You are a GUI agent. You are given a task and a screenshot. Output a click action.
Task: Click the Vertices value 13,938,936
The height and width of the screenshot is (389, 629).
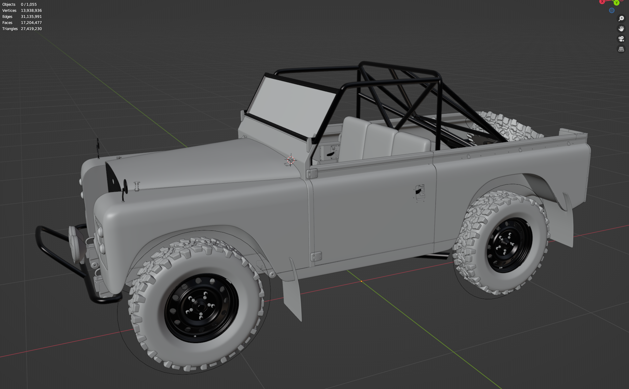coord(31,10)
